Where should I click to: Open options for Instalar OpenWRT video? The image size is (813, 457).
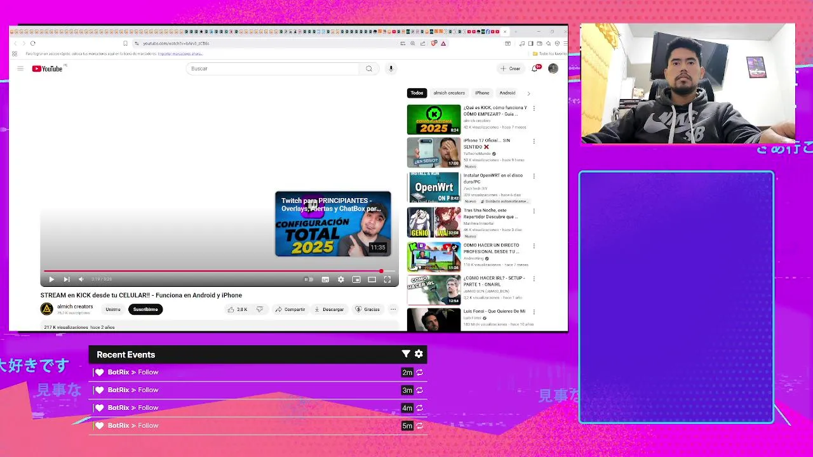pos(534,176)
